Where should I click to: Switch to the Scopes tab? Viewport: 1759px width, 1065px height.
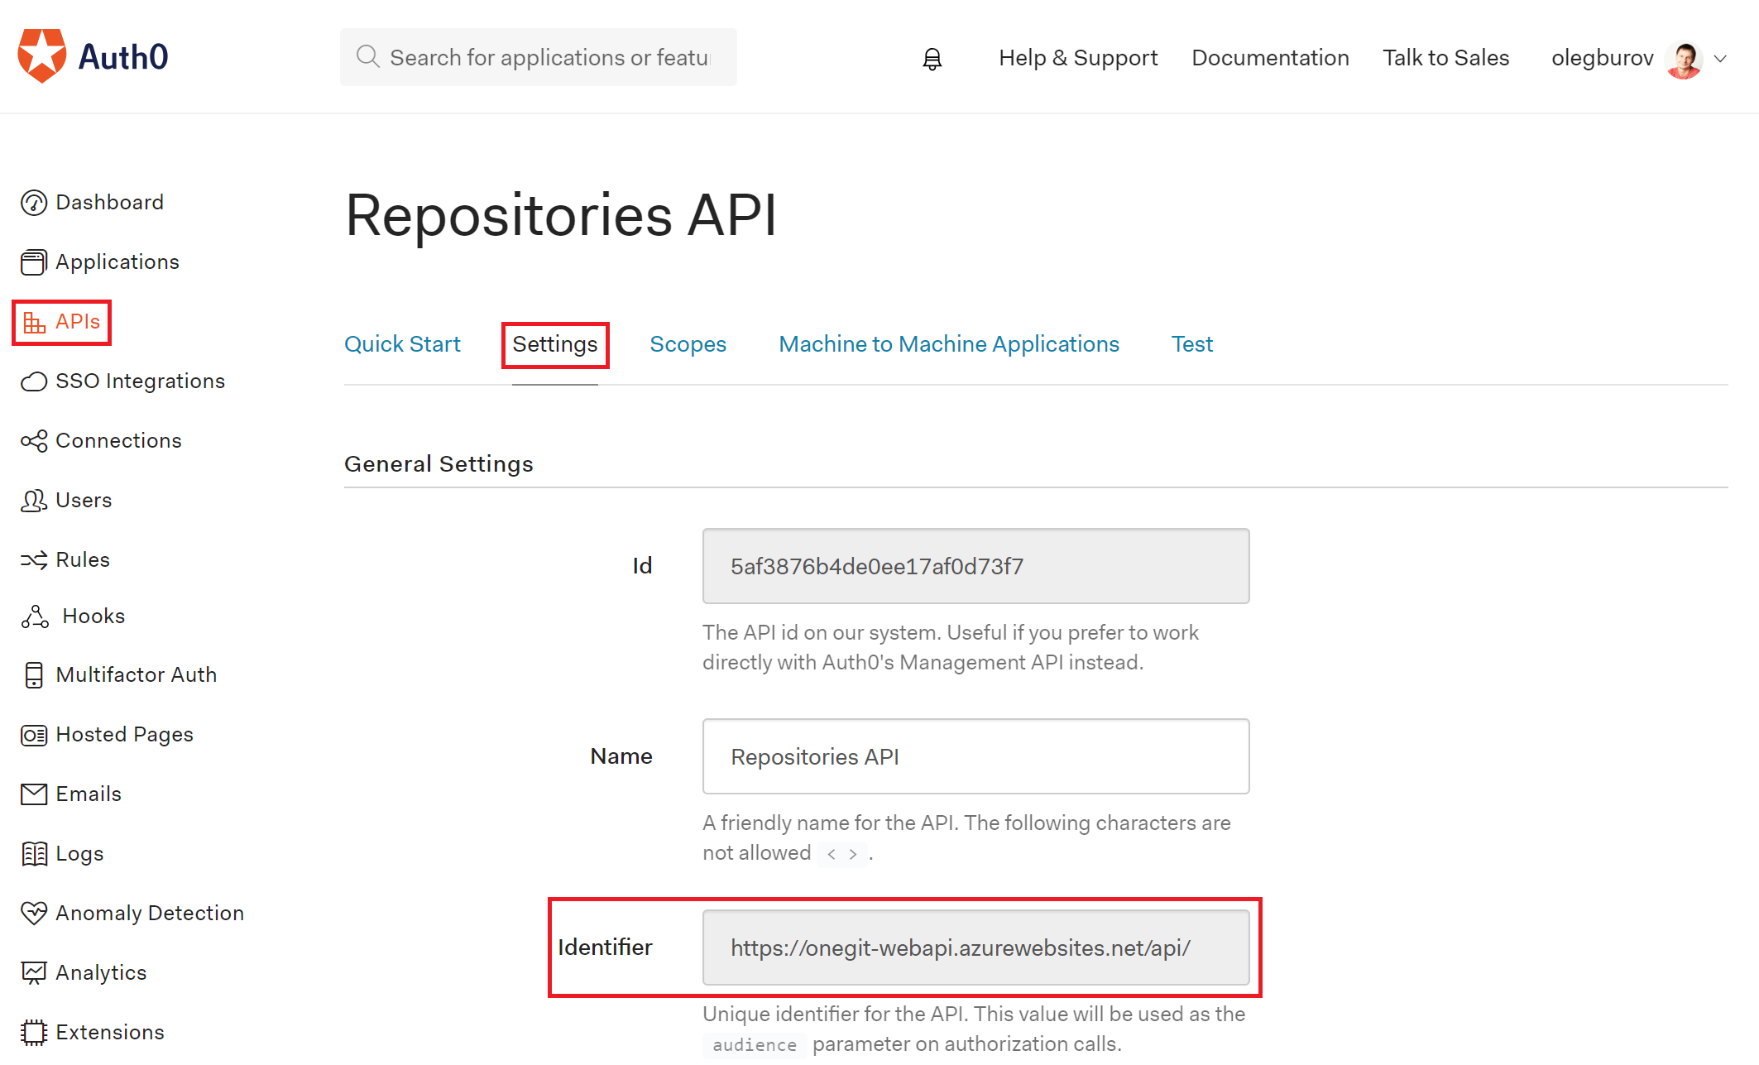pyautogui.click(x=688, y=344)
